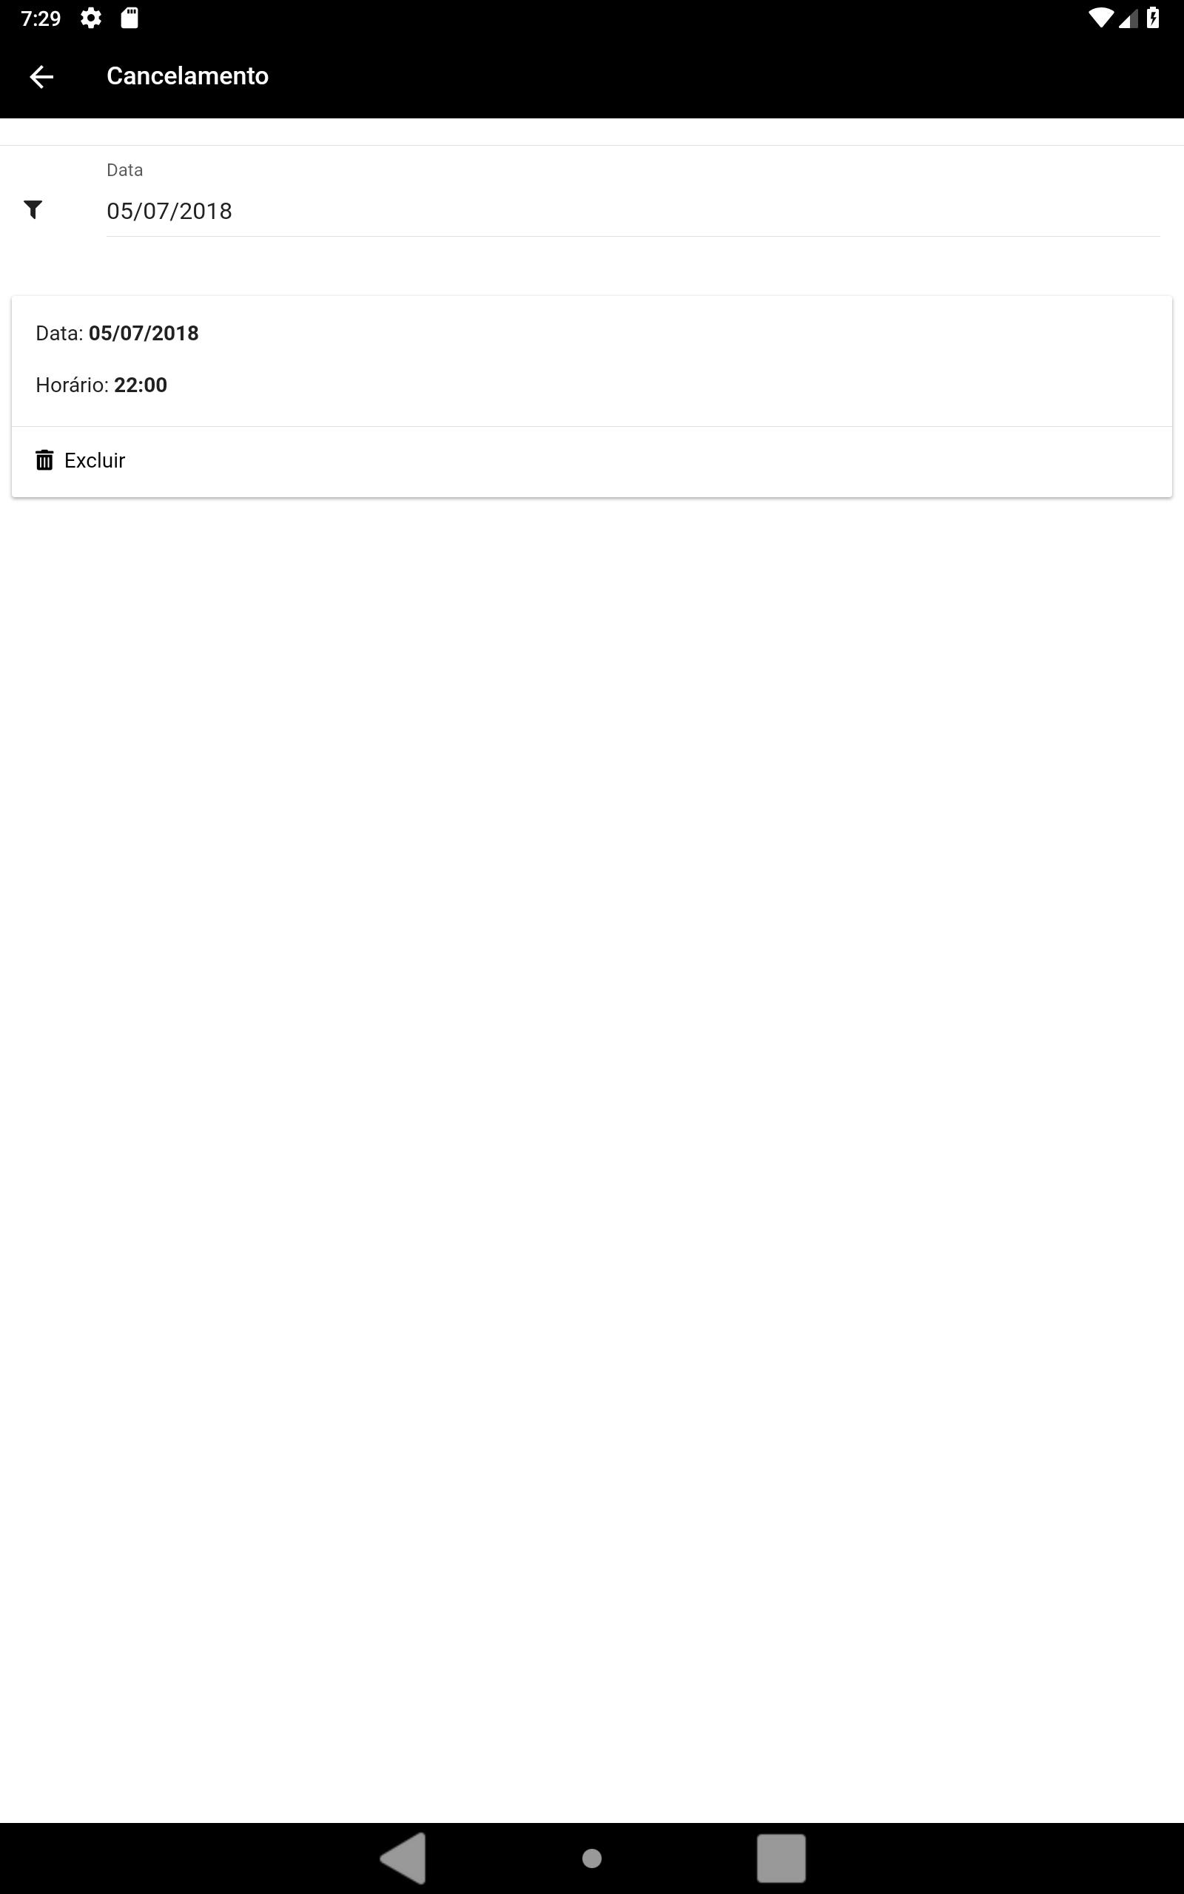Click the settings gear status icon
The height and width of the screenshot is (1894, 1184).
(x=91, y=18)
